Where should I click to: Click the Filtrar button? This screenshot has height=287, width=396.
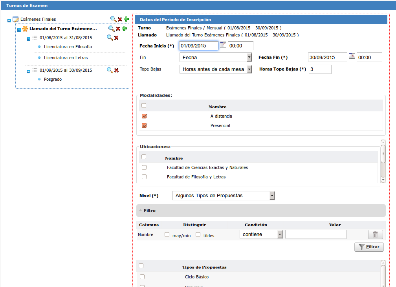[x=369, y=247]
